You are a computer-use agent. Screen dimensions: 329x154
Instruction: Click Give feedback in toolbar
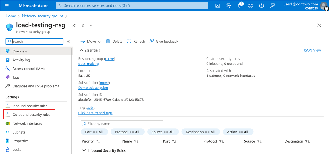tap(164, 41)
